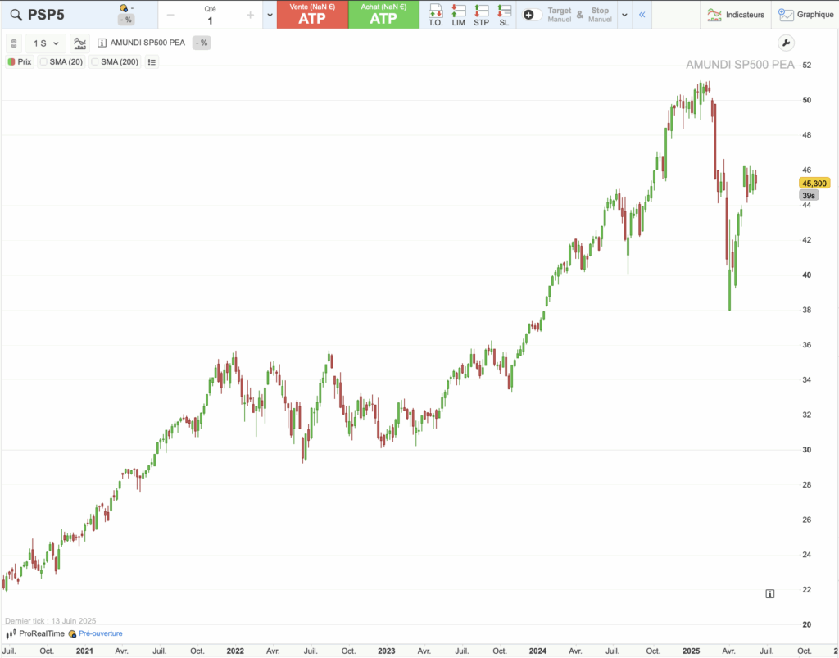Click the 50 price level on the axis
839x658 pixels.
(x=806, y=101)
